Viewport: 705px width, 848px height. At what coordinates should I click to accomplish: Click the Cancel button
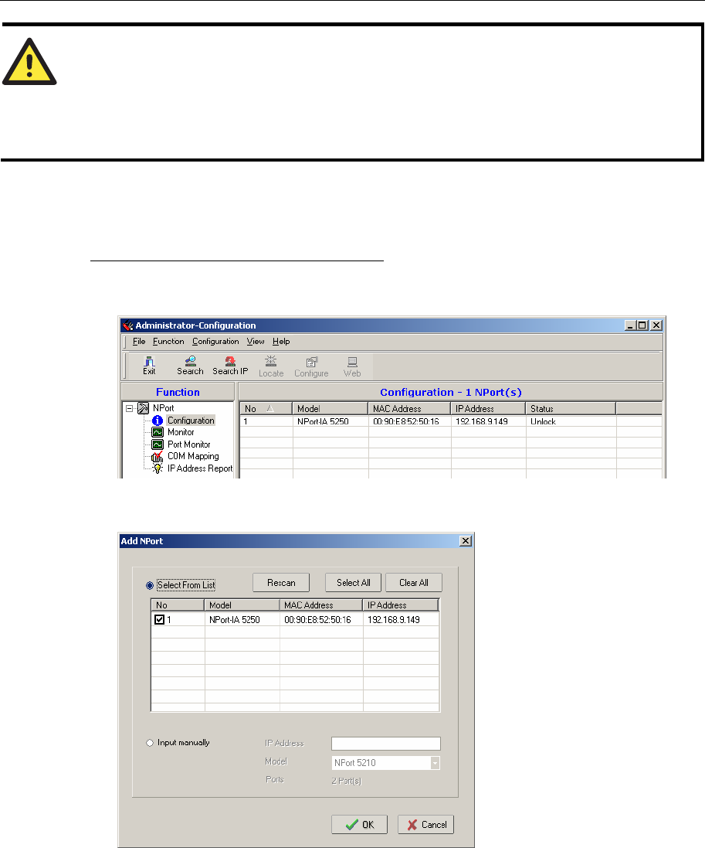click(x=425, y=824)
